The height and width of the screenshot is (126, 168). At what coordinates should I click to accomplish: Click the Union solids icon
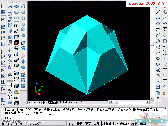(16, 6)
